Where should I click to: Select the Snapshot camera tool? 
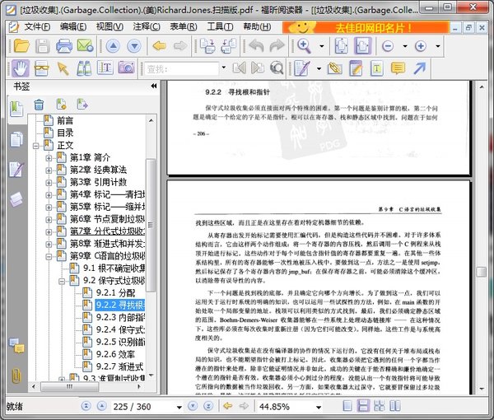pyautogui.click(x=126, y=68)
